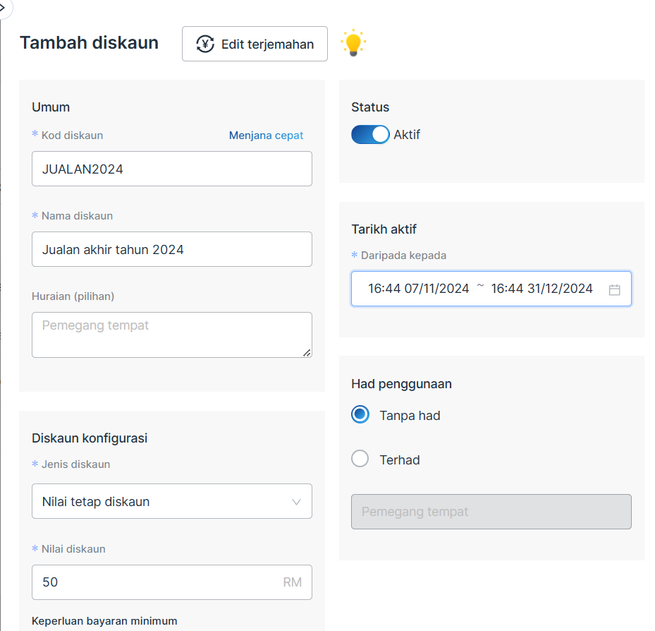The height and width of the screenshot is (631, 655).
Task: Click the Nama diskaun text field
Action: pyautogui.click(x=171, y=249)
